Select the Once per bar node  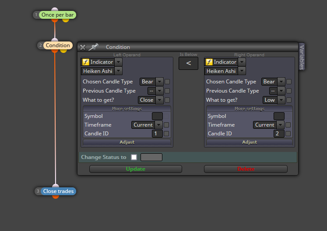tap(57, 15)
